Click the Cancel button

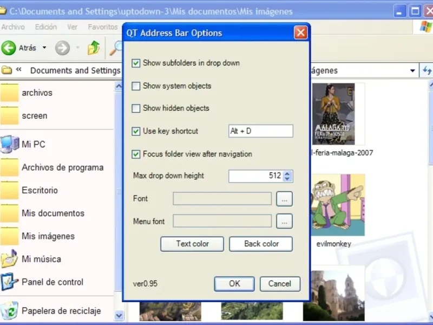click(280, 284)
